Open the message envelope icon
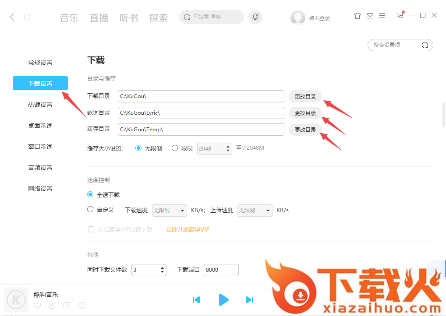Image resolution: width=446 pixels, height=316 pixels. (370, 15)
